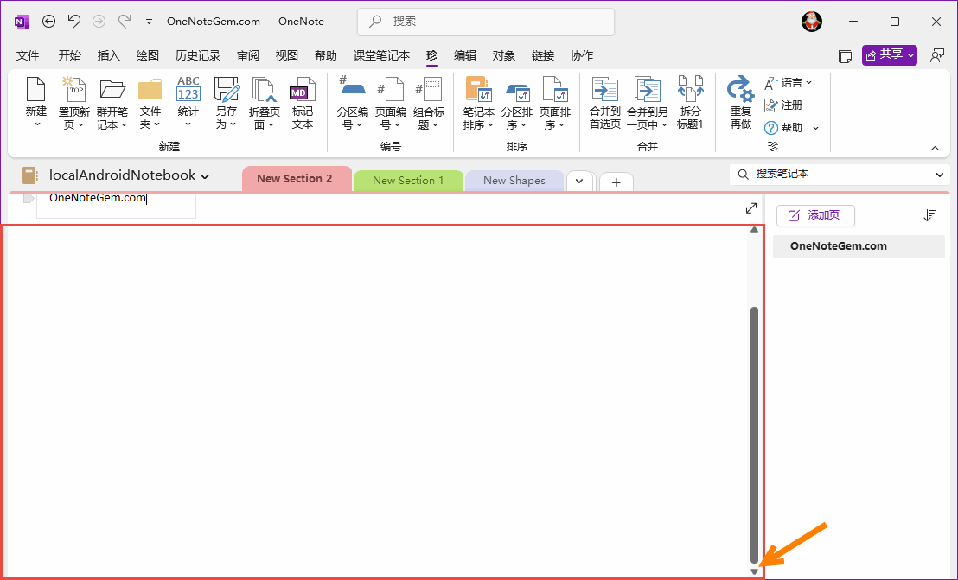Image resolution: width=958 pixels, height=580 pixels.
Task: Switch to the 绘图 tab
Action: click(148, 55)
